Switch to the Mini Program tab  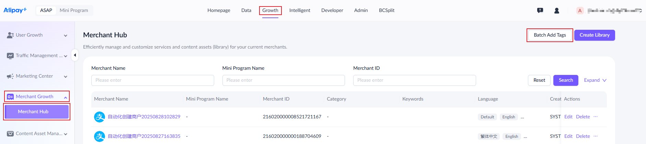tap(74, 11)
